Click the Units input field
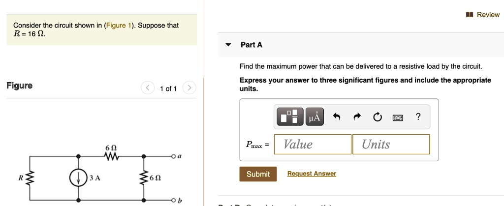The height and width of the screenshot is (206, 504). (x=391, y=144)
